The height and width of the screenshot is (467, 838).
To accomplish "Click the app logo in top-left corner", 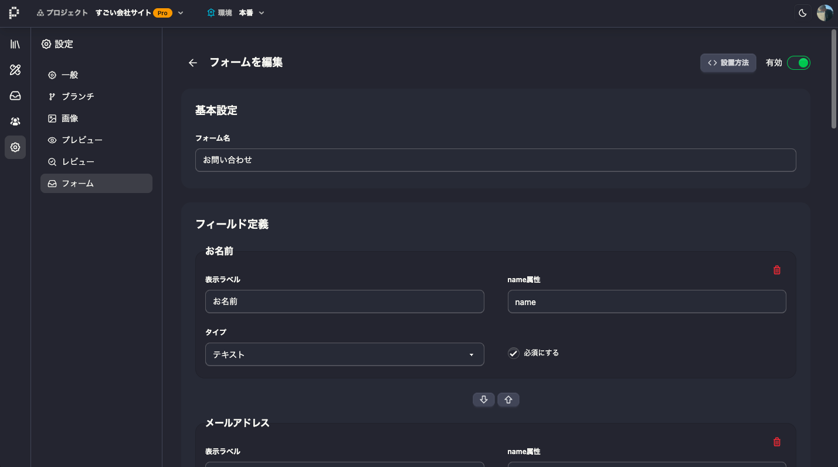I will tap(14, 13).
